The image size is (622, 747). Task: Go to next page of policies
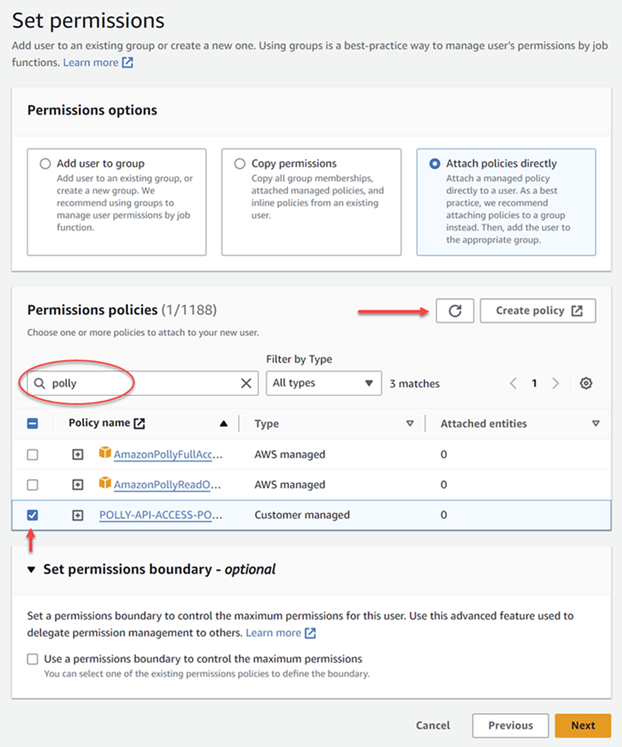click(x=555, y=383)
